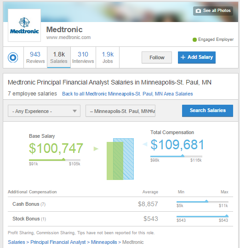This screenshot has width=240, height=248.
Task: Click the circular overview icon tab
Action: pyautogui.click(x=13, y=57)
